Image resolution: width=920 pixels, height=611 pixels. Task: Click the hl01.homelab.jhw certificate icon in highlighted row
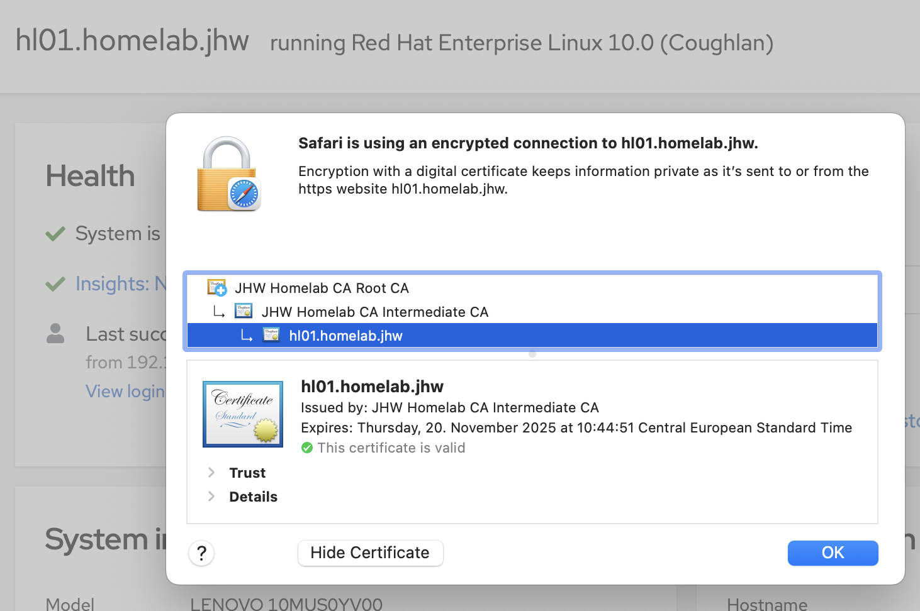click(271, 335)
